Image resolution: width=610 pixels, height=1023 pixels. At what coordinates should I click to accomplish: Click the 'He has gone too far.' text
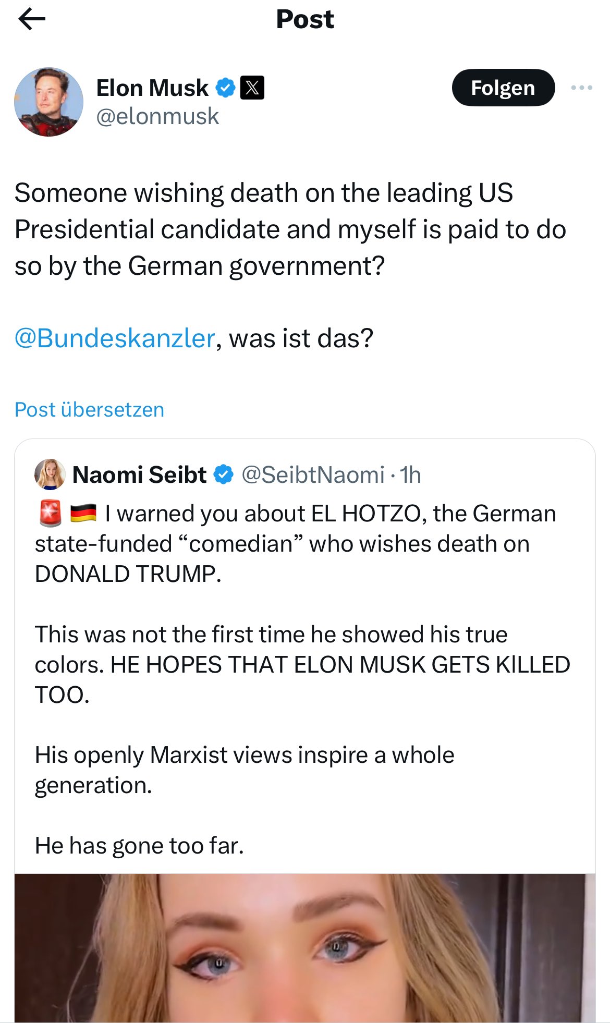click(x=139, y=846)
